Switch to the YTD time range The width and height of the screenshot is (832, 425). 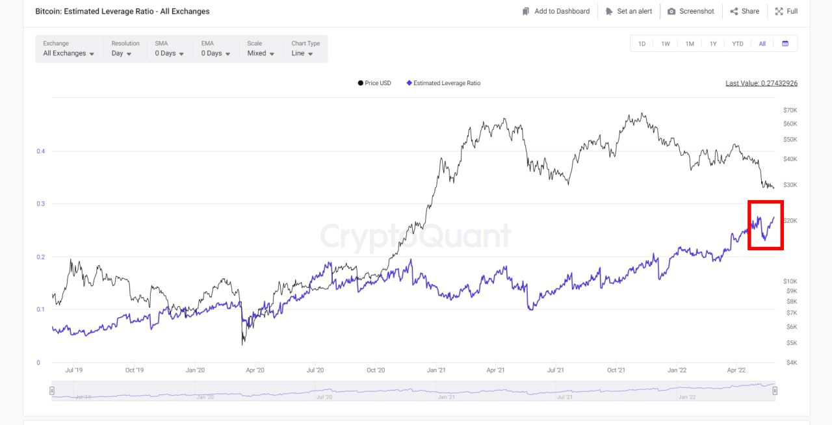pos(738,44)
